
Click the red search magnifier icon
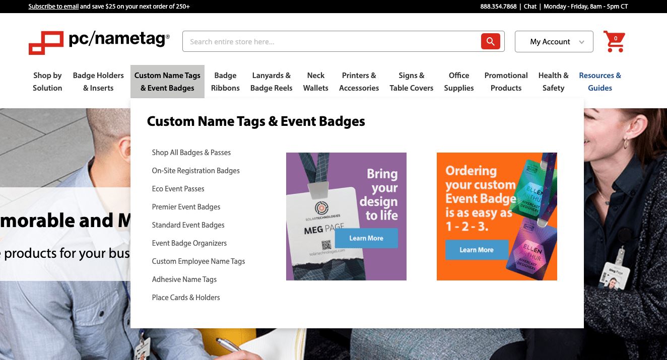coord(490,41)
